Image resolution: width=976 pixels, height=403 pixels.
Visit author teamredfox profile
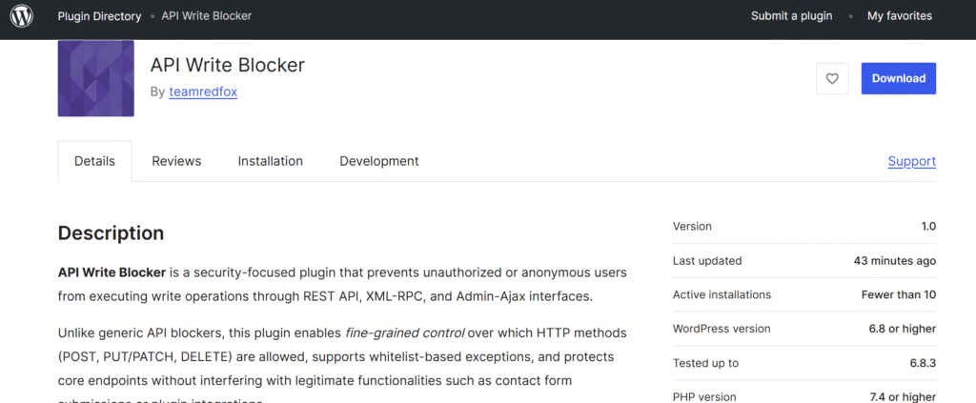click(203, 92)
